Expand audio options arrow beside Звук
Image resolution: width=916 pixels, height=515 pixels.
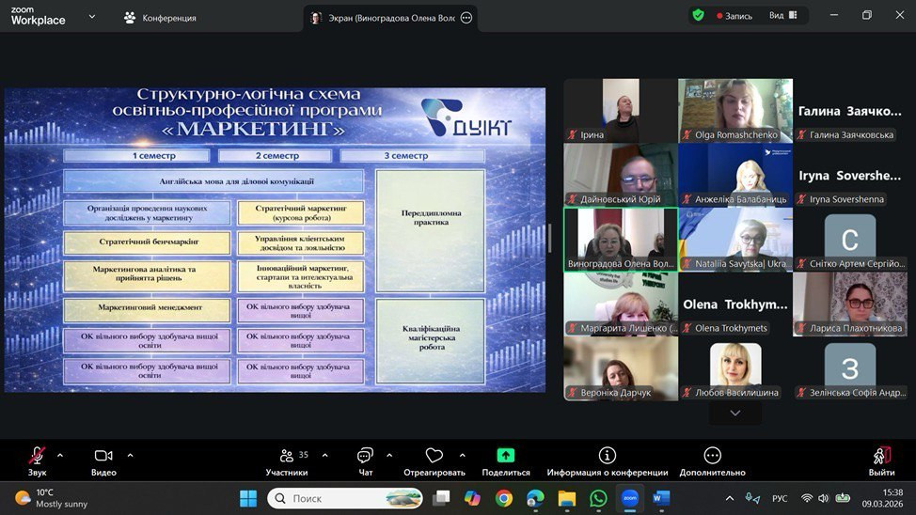pos(60,456)
